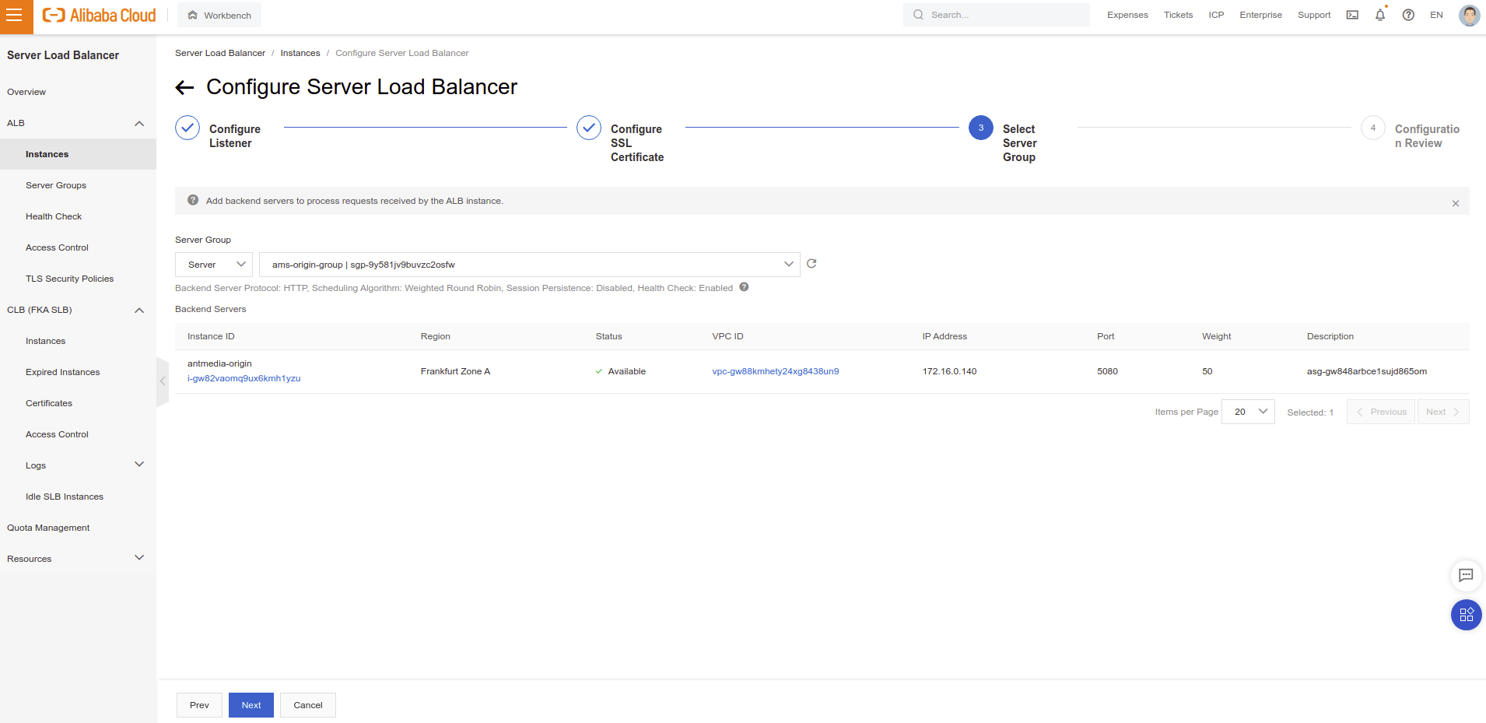
Task: Refresh the server group list
Action: coord(811,264)
